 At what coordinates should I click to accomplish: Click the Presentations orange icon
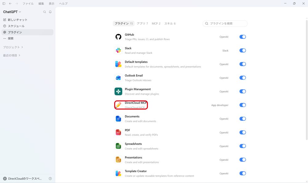click(x=118, y=160)
